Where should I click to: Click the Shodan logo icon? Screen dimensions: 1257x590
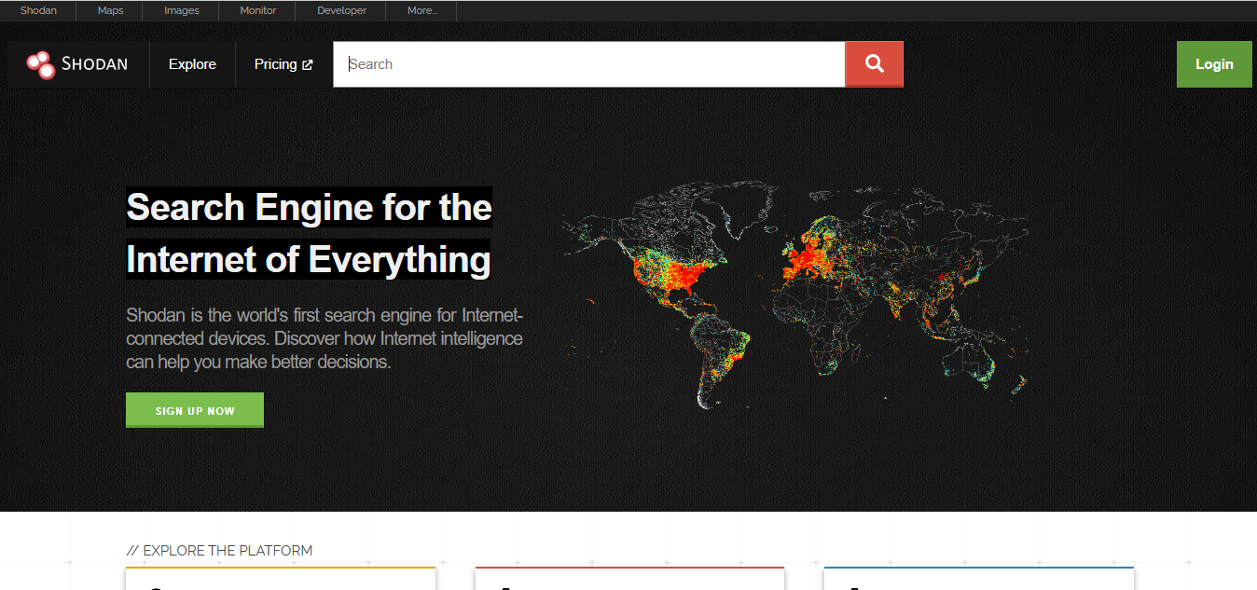coord(41,64)
